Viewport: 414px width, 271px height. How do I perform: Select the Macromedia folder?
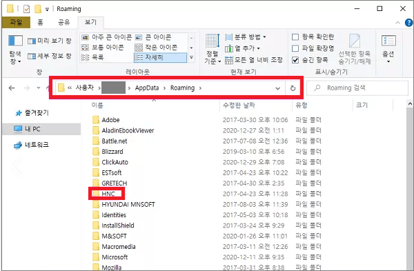119,246
